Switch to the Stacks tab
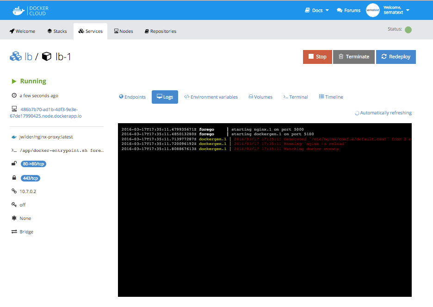The height and width of the screenshot is (307, 433). [x=57, y=31]
